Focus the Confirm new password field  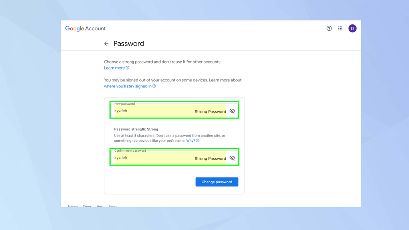[x=168, y=158]
